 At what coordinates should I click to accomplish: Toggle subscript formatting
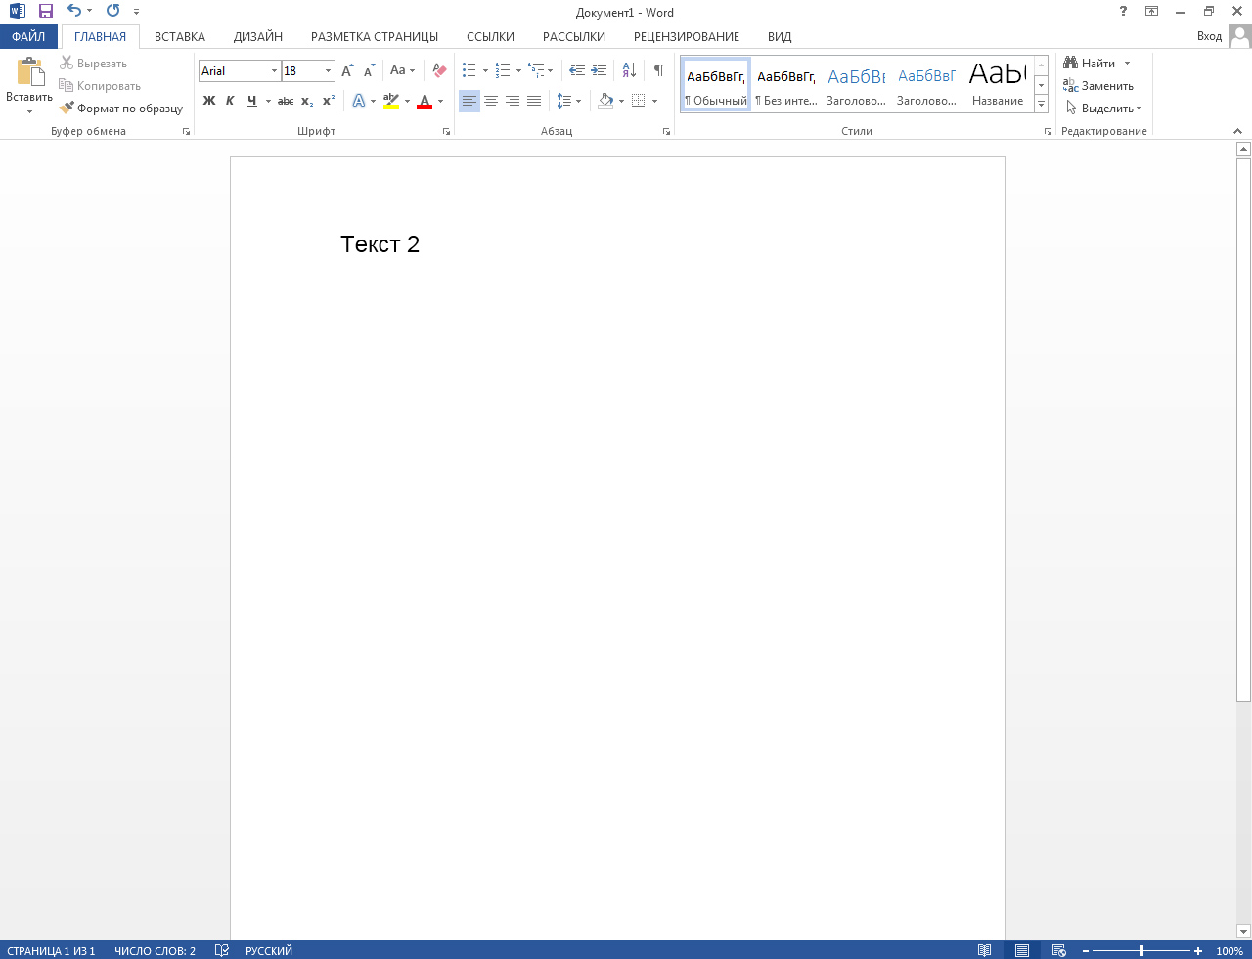307,101
